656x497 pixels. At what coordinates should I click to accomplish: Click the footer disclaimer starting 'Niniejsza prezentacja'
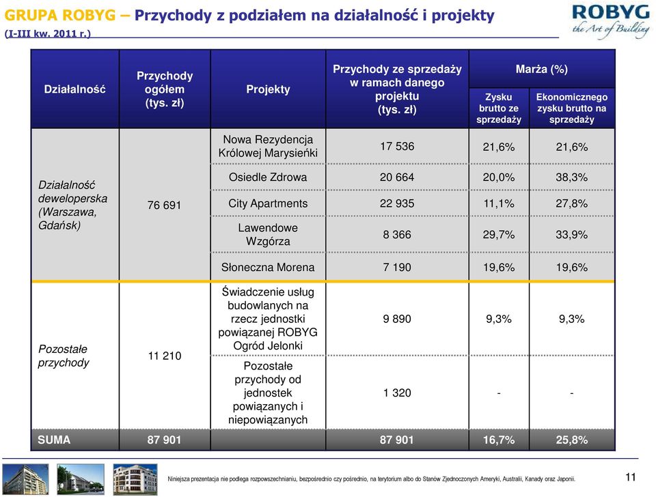pyautogui.click(x=372, y=479)
